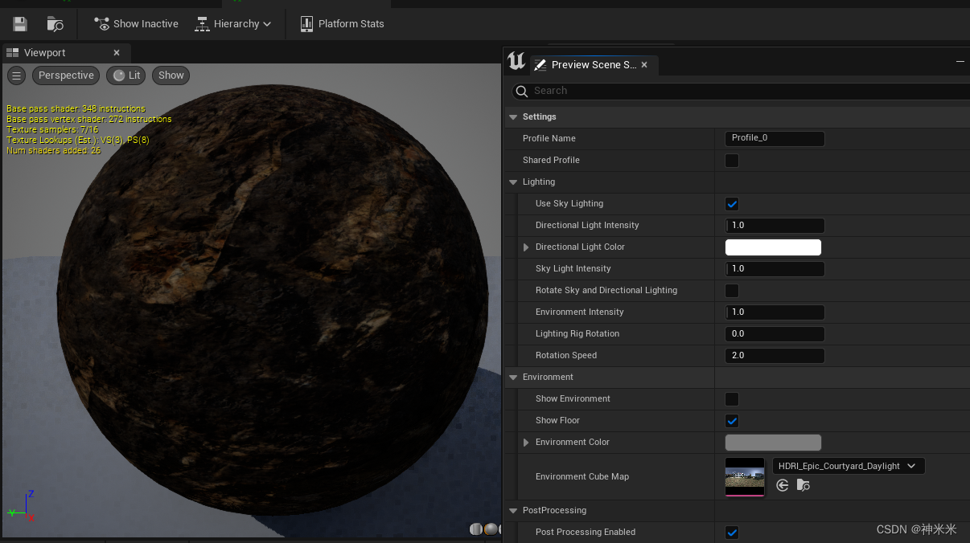Open the gray Environment Color swatch
The width and height of the screenshot is (970, 543).
point(773,443)
